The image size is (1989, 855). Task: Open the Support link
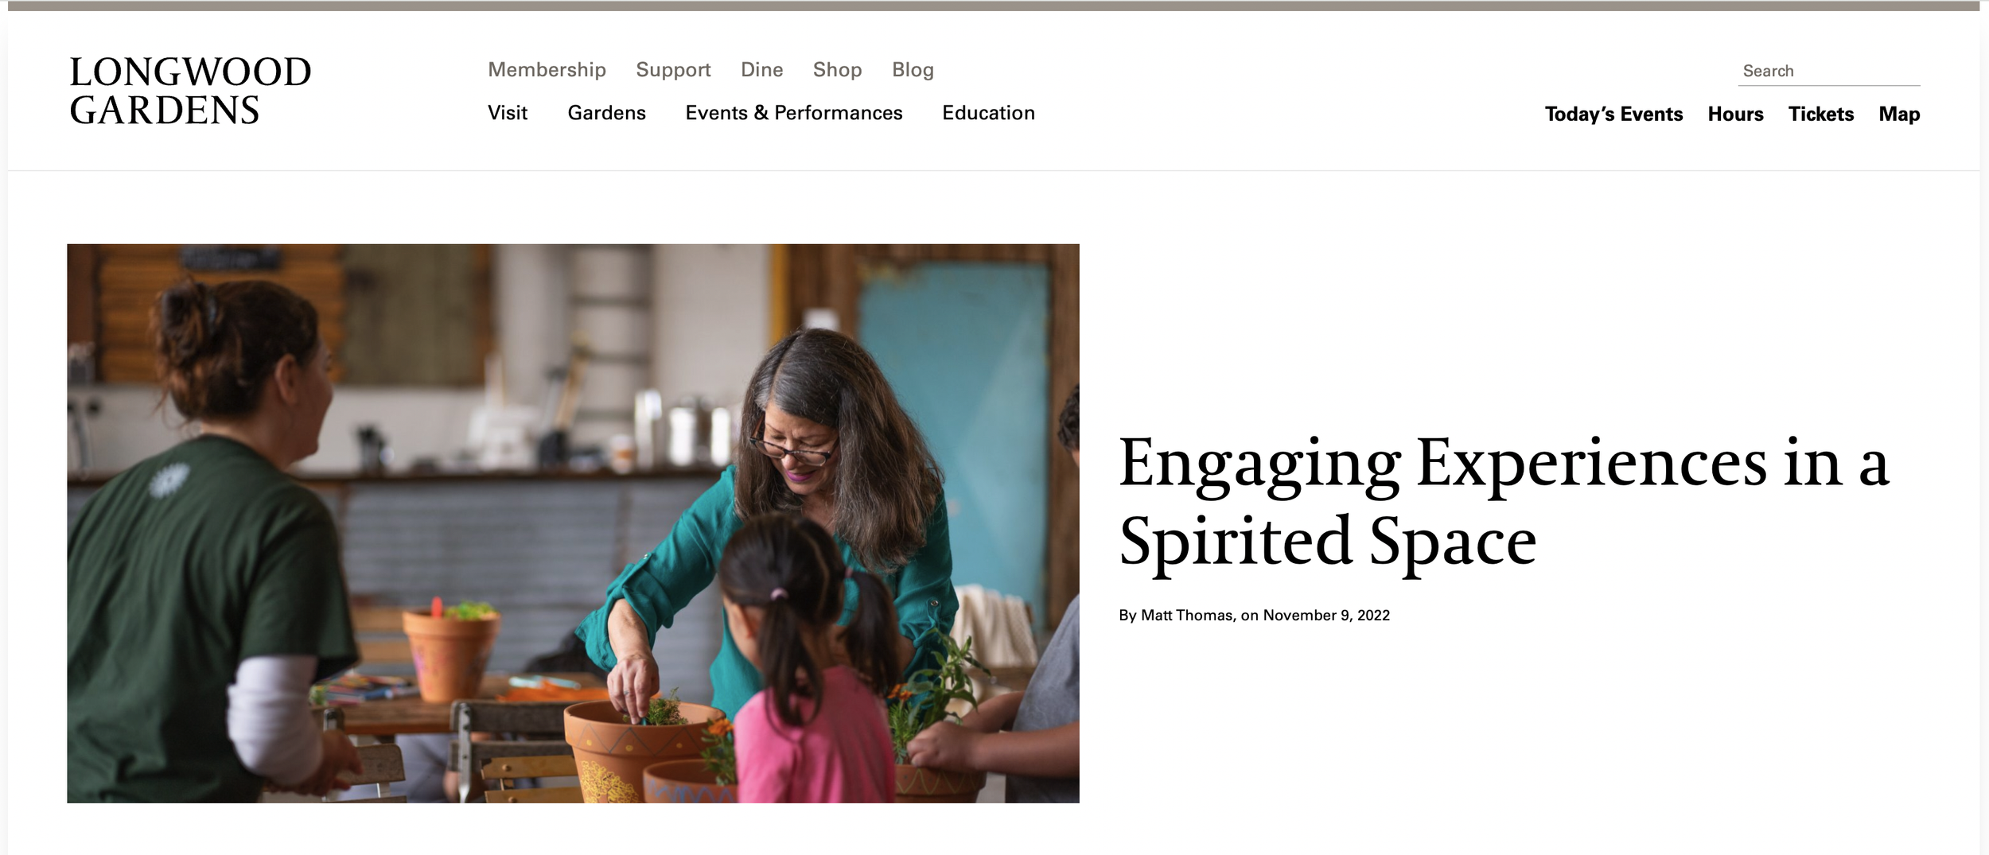(673, 70)
